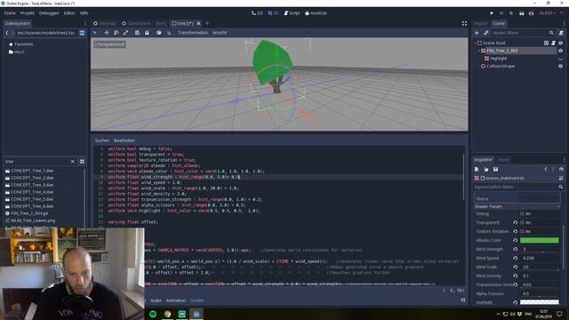Open the Bearbeiten menu in shader editor
Viewport: 569px width, 320px height.
[x=124, y=140]
